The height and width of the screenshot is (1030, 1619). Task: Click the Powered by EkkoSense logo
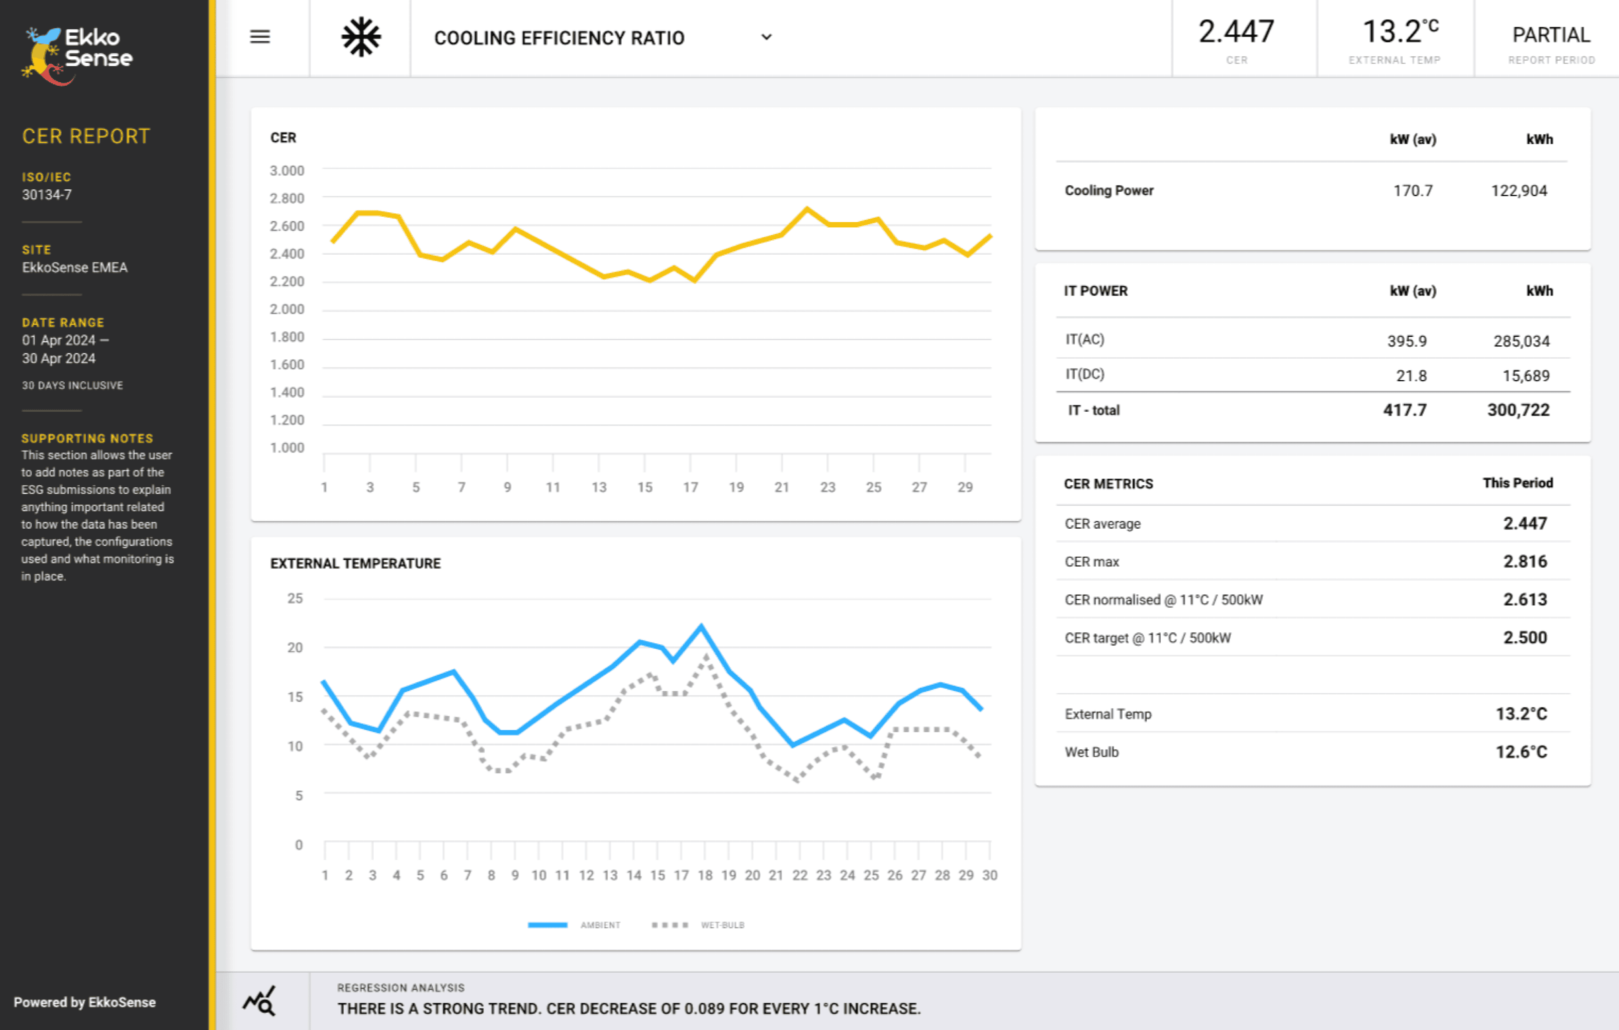pos(87,1002)
